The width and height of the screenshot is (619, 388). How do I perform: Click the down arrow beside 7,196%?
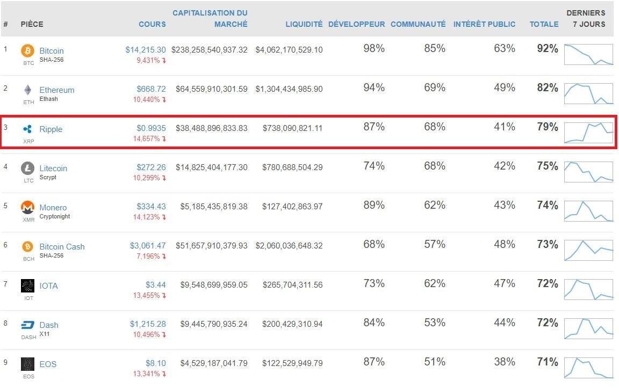coord(164,256)
